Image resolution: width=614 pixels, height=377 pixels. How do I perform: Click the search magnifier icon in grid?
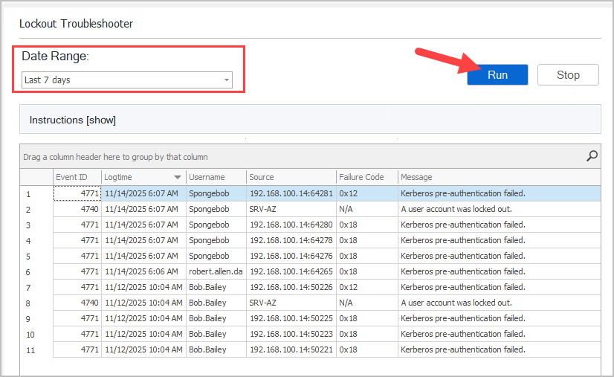coord(592,156)
